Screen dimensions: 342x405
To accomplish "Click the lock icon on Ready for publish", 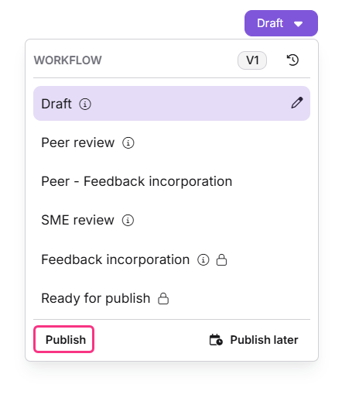I will pos(163,299).
